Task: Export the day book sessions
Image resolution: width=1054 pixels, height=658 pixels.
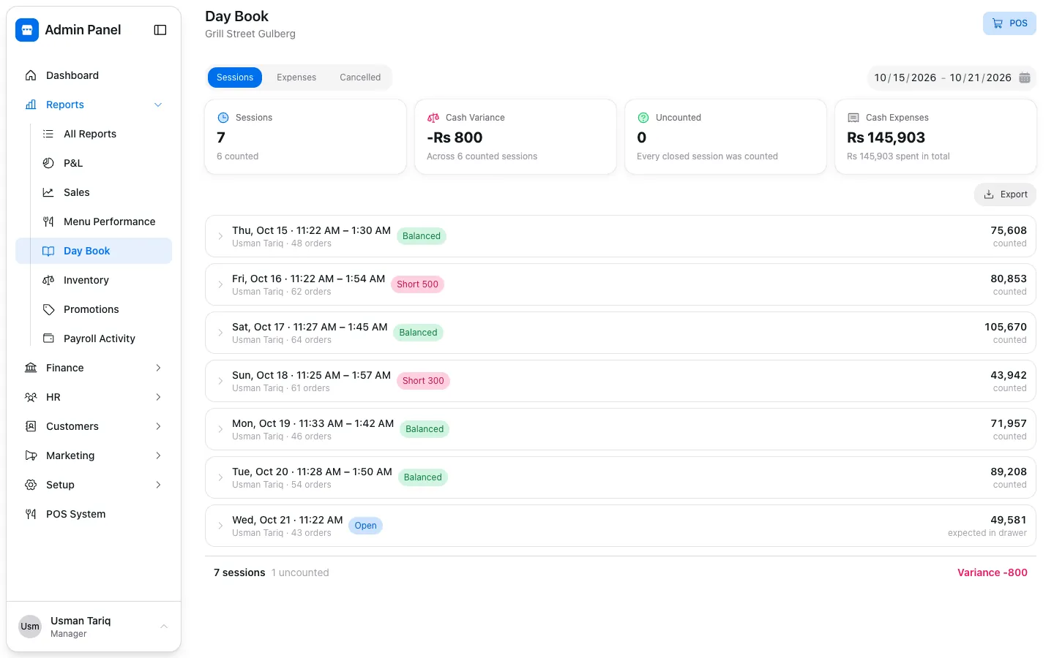Action: coord(1005,194)
